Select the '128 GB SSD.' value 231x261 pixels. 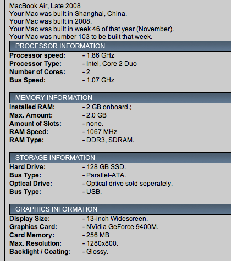[x=106, y=167]
